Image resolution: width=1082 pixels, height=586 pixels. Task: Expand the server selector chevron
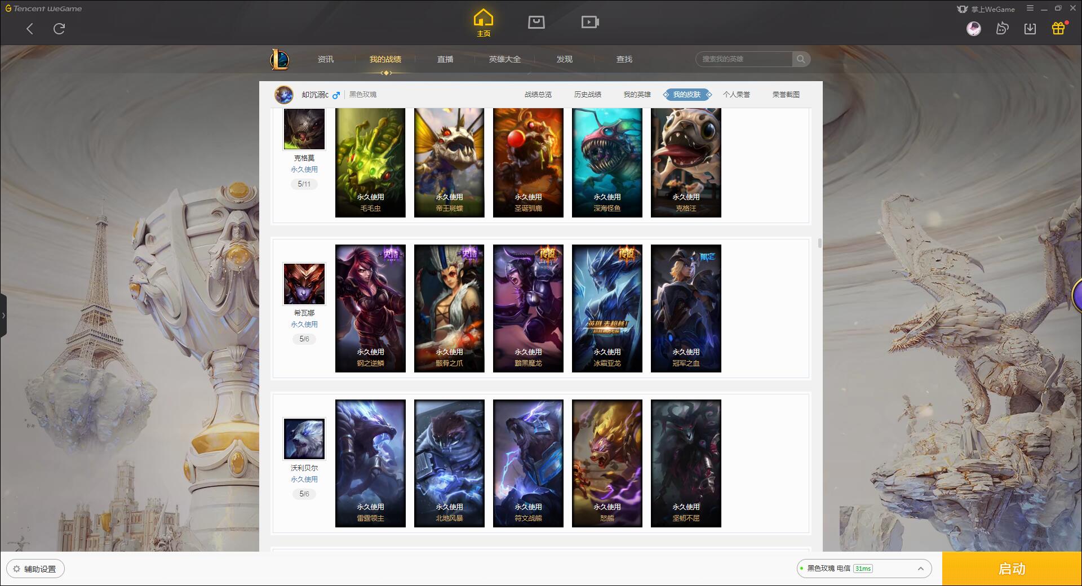coord(920,569)
